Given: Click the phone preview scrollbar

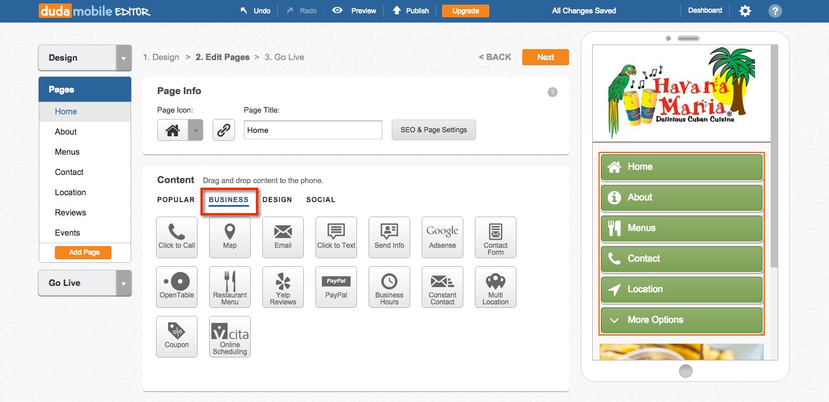Looking at the screenshot, I should click(x=774, y=156).
